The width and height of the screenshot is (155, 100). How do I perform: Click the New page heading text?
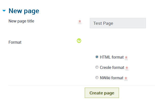(24, 11)
